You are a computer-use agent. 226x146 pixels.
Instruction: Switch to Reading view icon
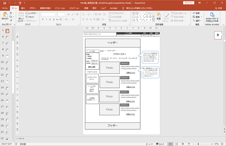point(183,144)
